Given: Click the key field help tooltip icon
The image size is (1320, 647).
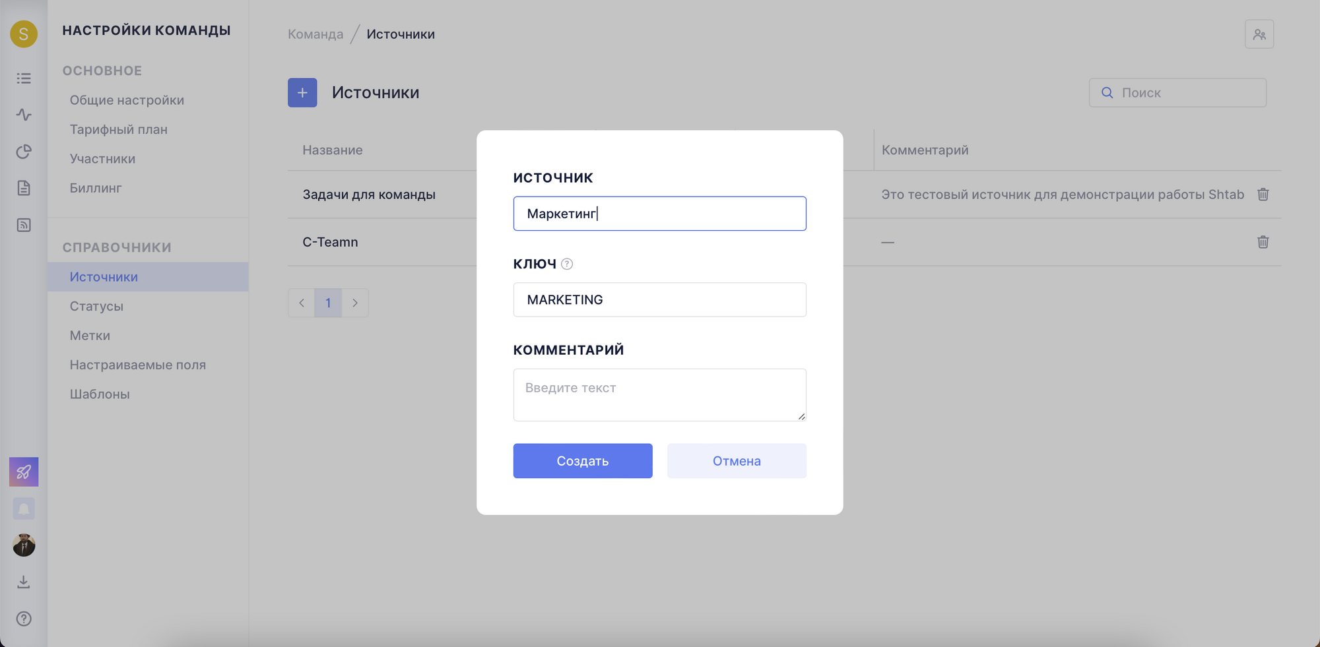Looking at the screenshot, I should click(x=567, y=264).
